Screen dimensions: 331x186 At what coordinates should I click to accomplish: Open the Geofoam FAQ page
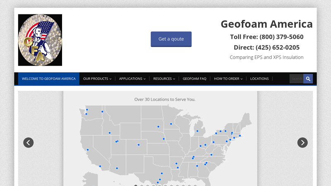click(194, 79)
